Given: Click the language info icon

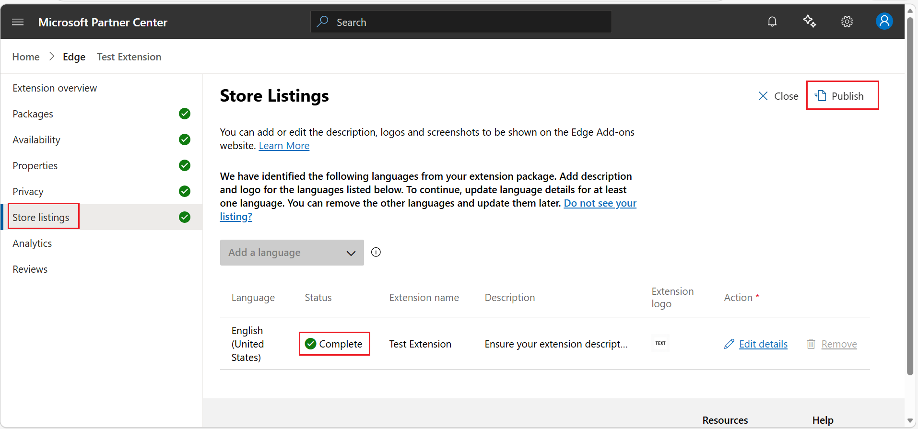Looking at the screenshot, I should 376,252.
